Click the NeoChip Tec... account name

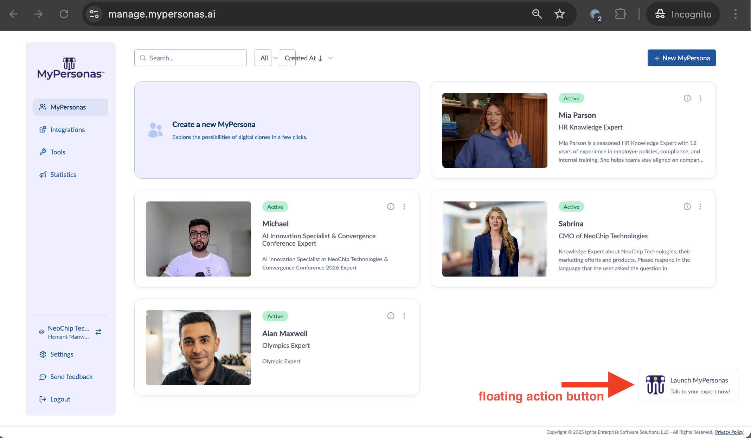69,328
